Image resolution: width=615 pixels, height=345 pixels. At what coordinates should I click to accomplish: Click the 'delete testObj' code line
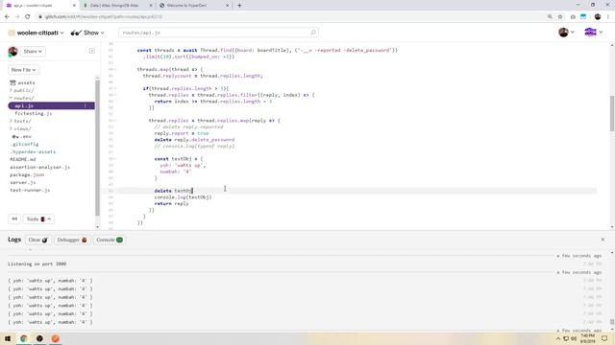point(173,191)
